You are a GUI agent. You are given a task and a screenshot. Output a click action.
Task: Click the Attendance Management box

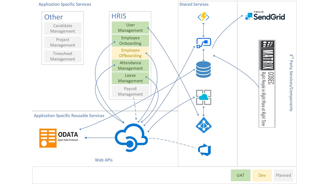[x=130, y=65]
